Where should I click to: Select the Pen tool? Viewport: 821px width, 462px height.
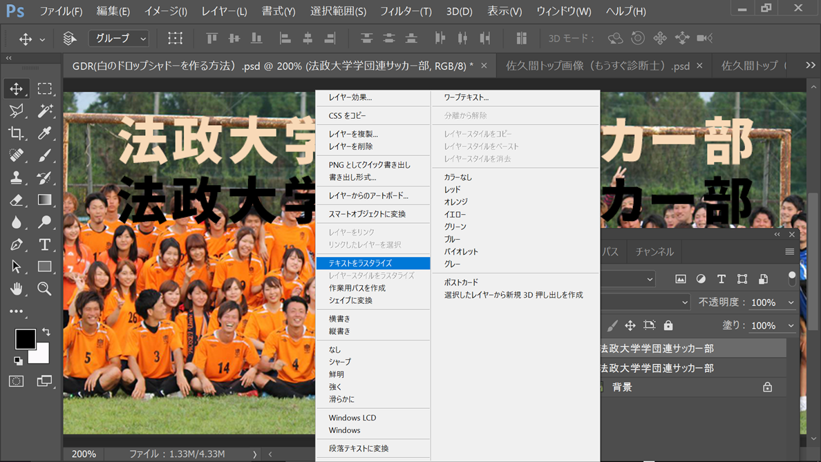(x=16, y=244)
